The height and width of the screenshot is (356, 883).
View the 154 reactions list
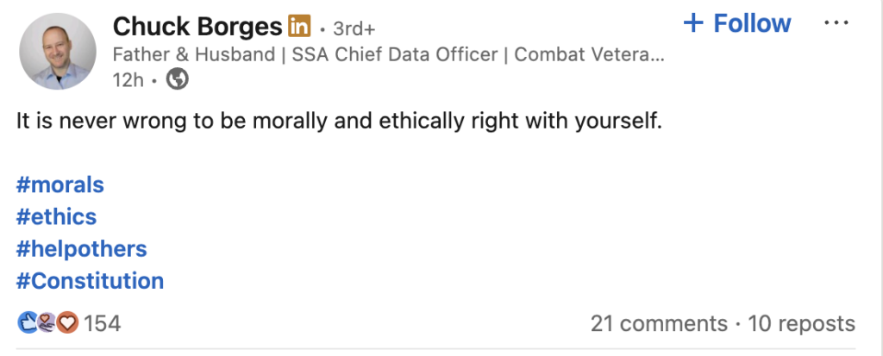click(x=102, y=323)
